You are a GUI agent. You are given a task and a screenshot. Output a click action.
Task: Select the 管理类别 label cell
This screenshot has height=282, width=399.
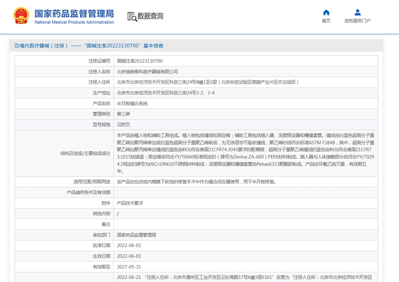64,114
